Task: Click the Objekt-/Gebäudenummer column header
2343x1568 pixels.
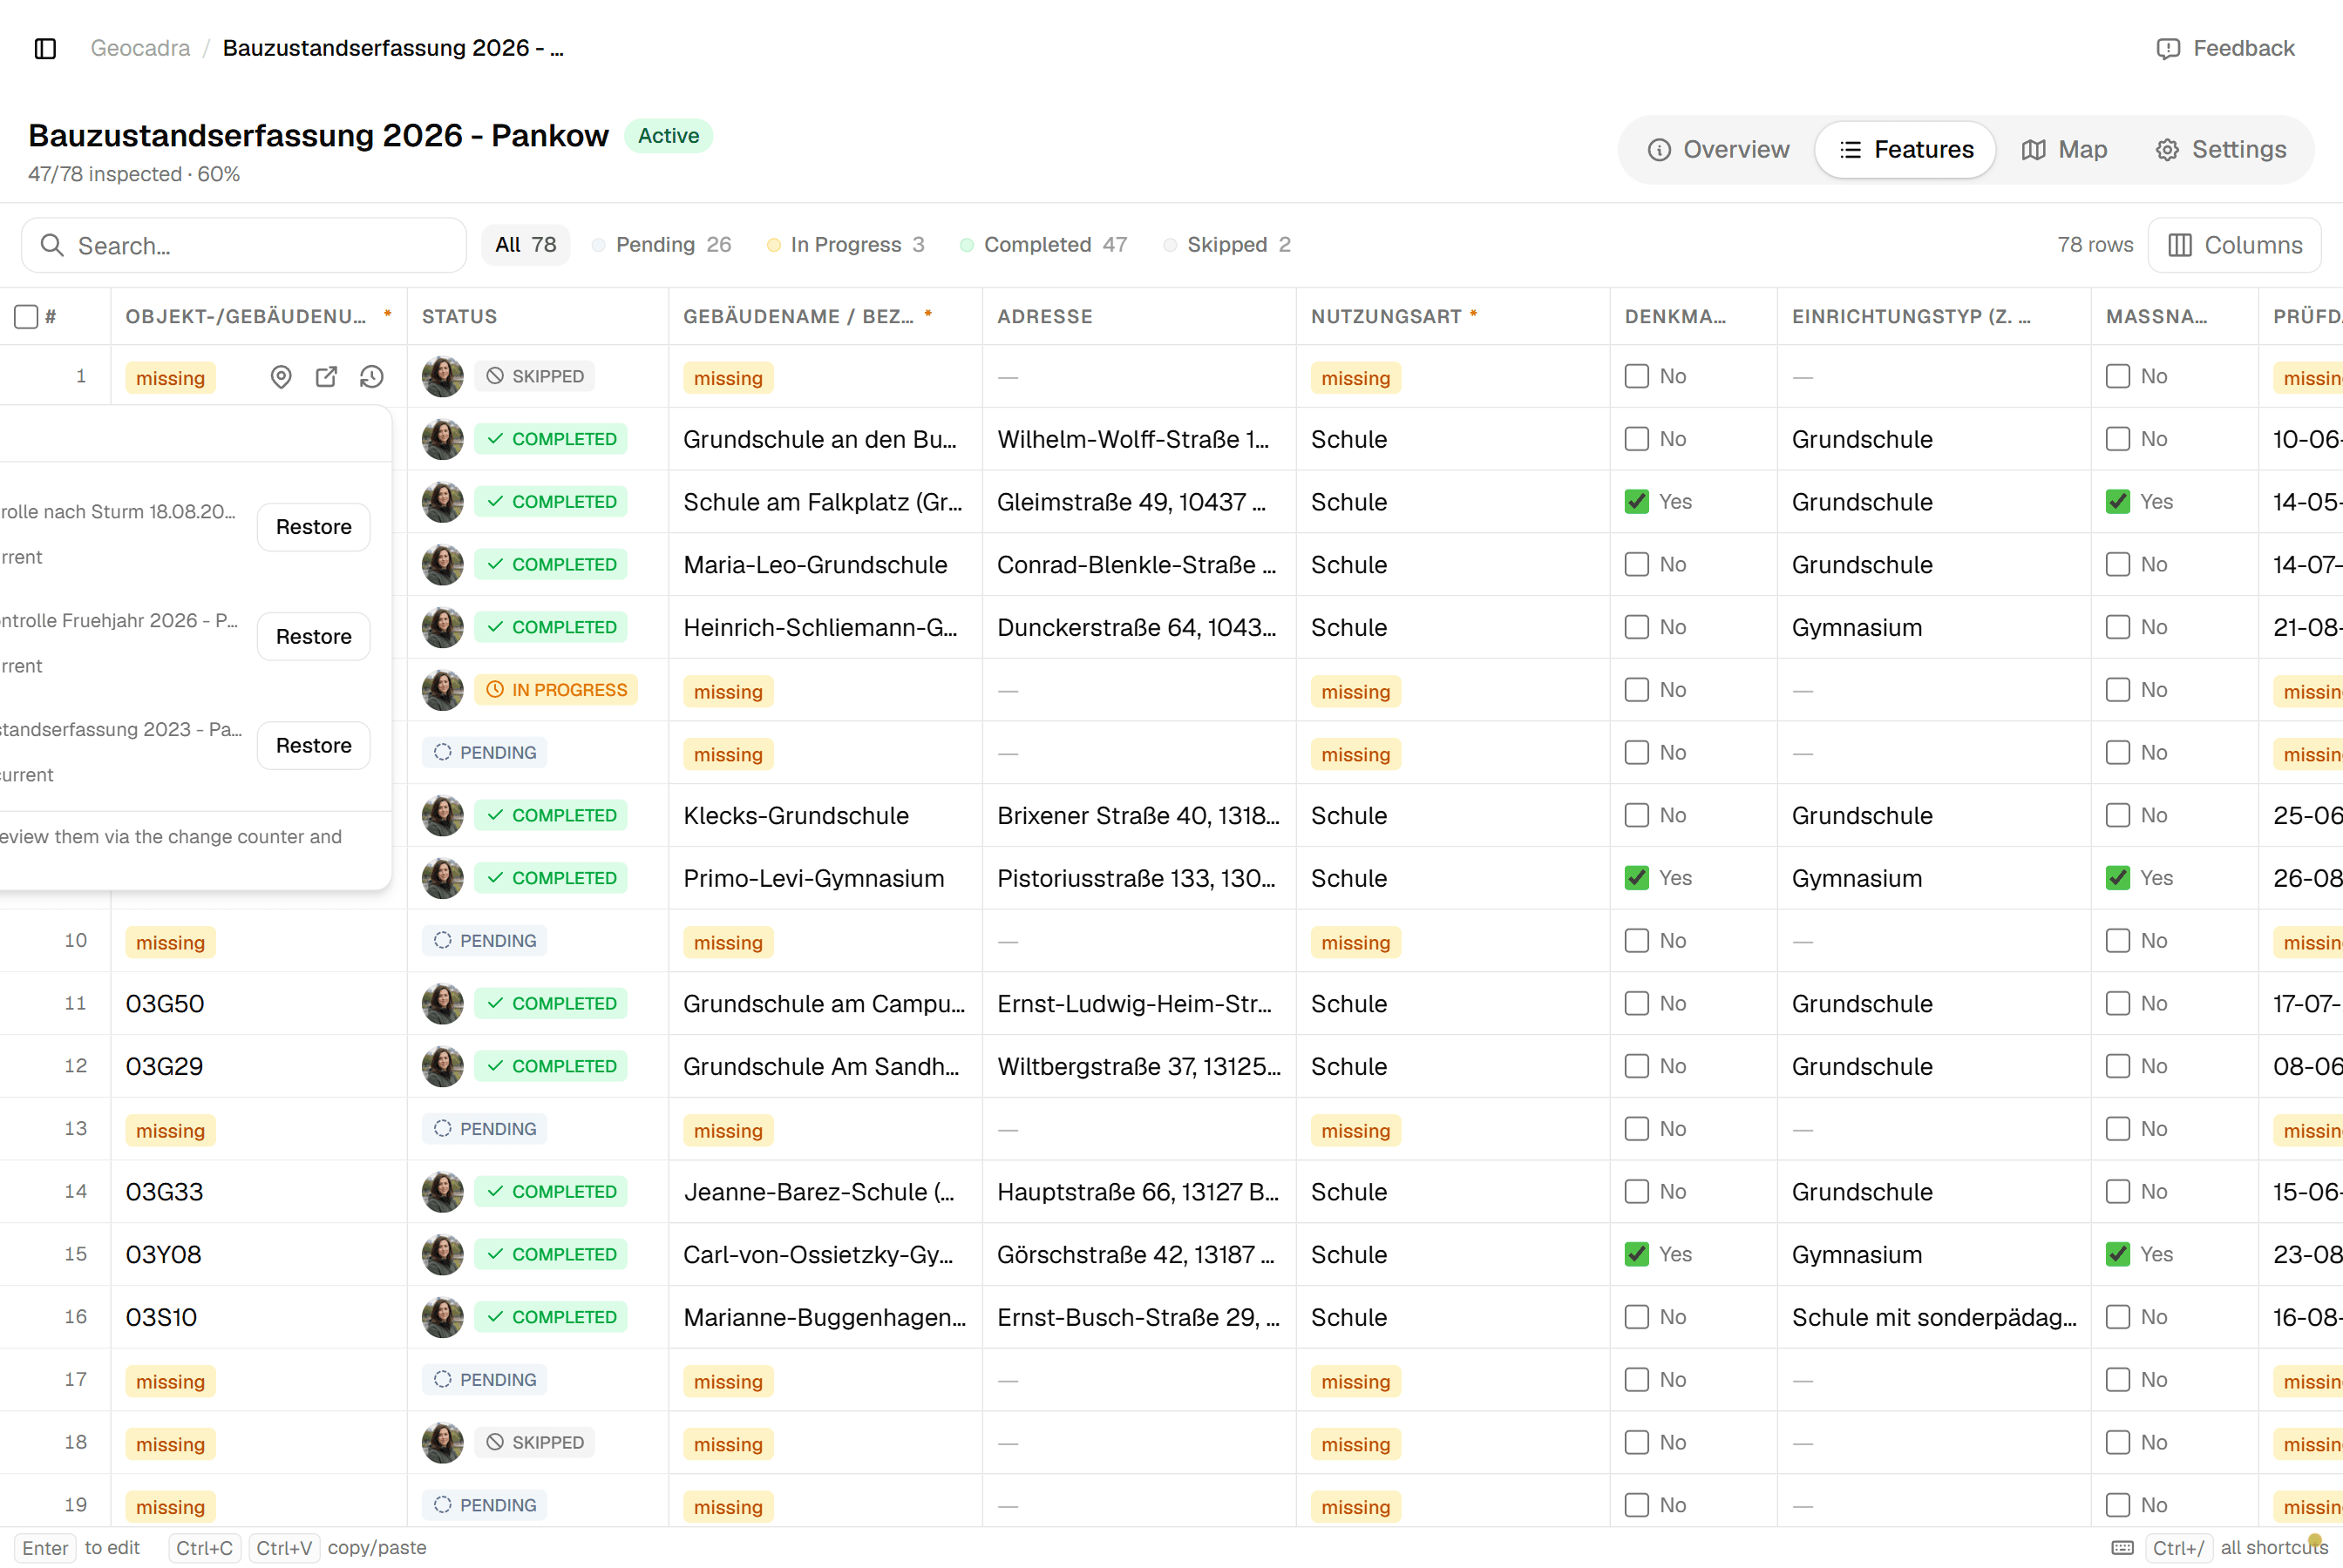Action: [x=259, y=317]
